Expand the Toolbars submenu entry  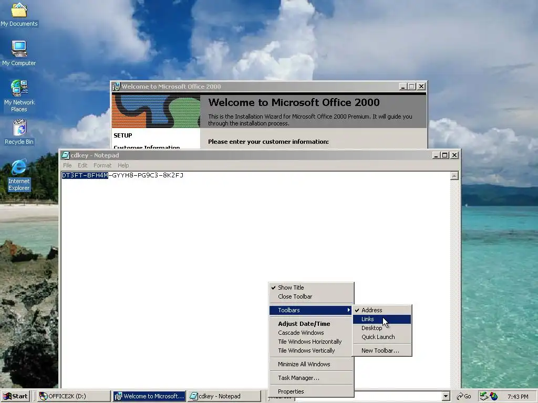pyautogui.click(x=311, y=310)
